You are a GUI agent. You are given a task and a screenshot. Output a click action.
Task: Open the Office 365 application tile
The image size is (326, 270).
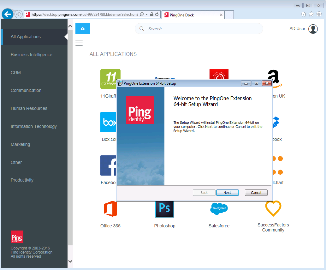110,209
